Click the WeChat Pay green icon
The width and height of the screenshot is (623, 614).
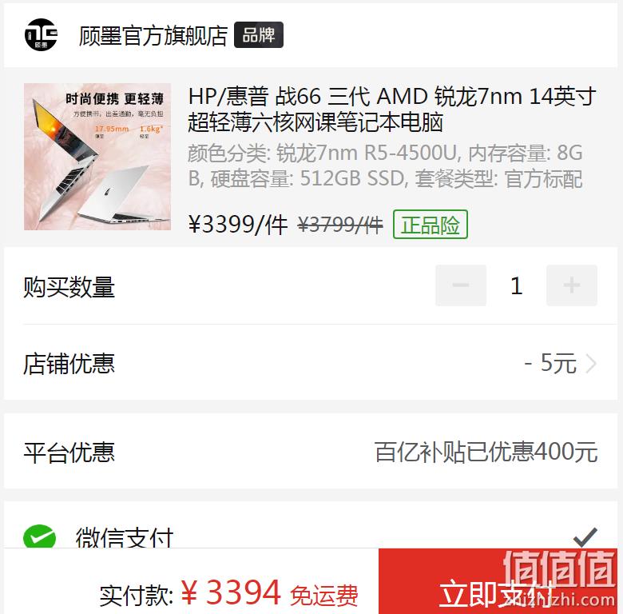[x=39, y=536]
